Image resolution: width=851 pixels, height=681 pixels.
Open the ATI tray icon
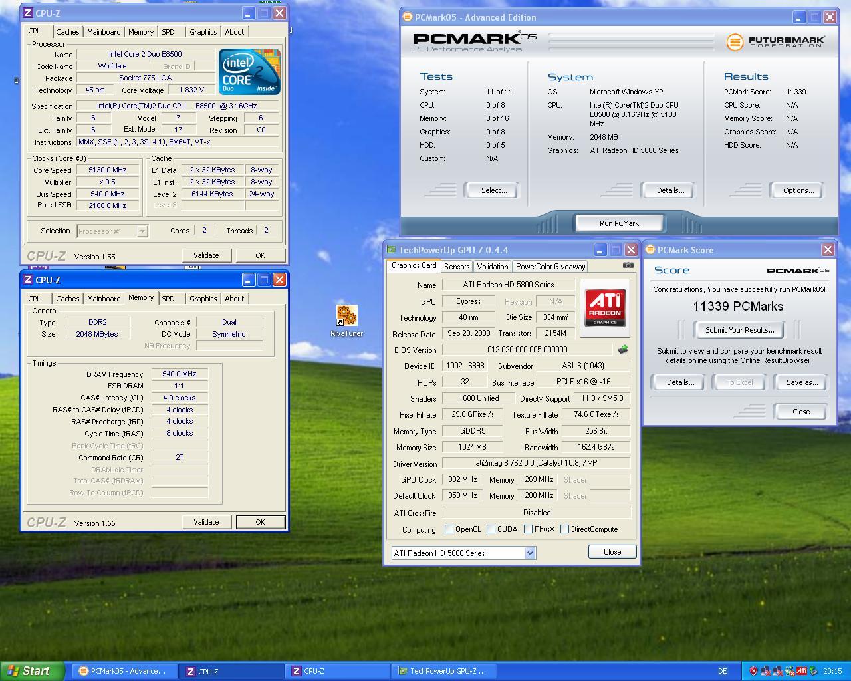click(x=802, y=671)
